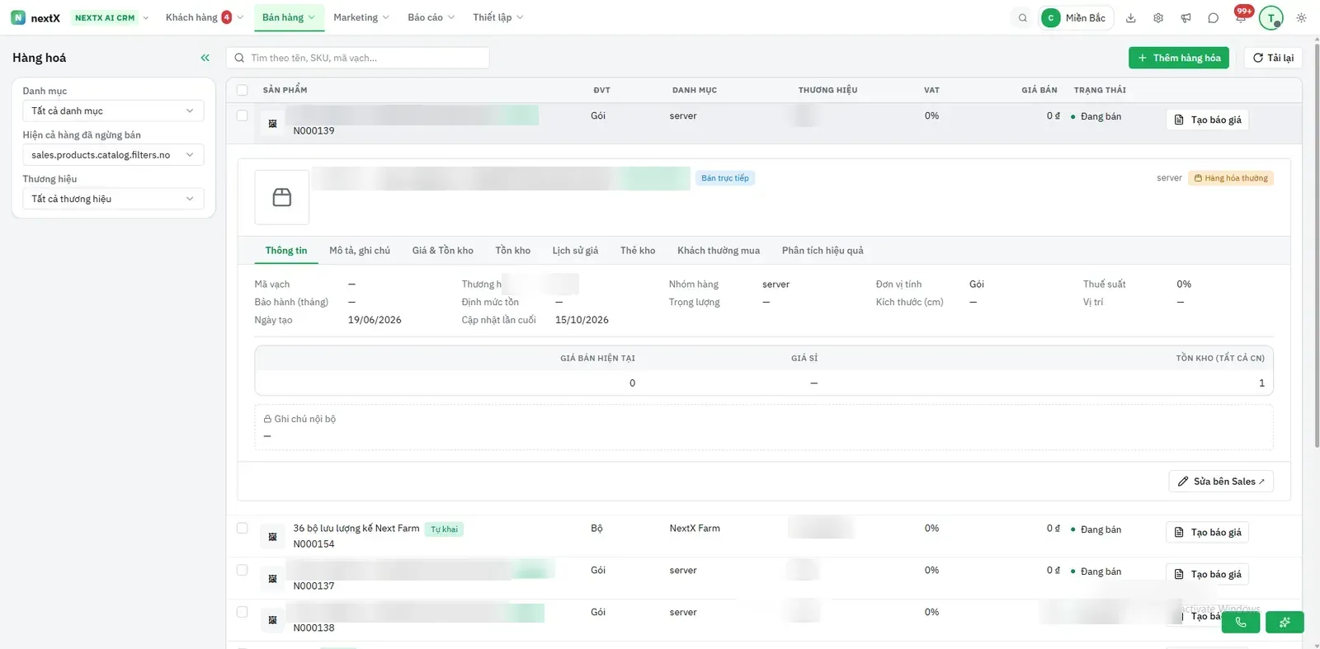1320x649 pixels.
Task: Switch to the Giá & Tồn kho tab
Action: 443,251
